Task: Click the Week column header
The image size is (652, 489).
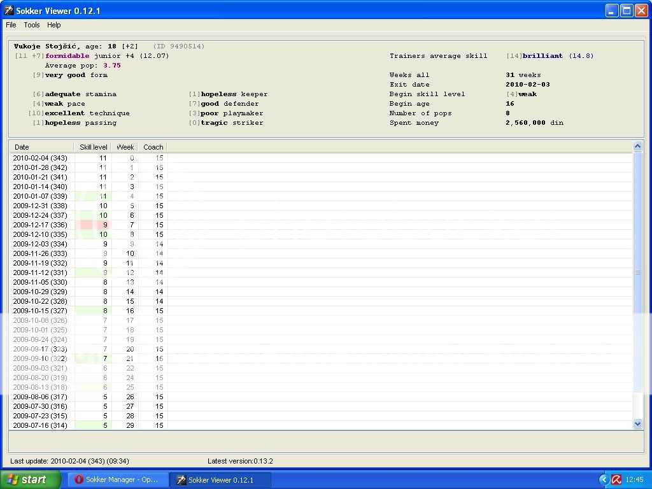Action: pyautogui.click(x=125, y=147)
